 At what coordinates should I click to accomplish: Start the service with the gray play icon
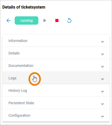[x=45, y=20]
